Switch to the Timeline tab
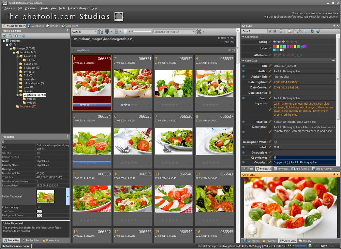 pos(53,26)
